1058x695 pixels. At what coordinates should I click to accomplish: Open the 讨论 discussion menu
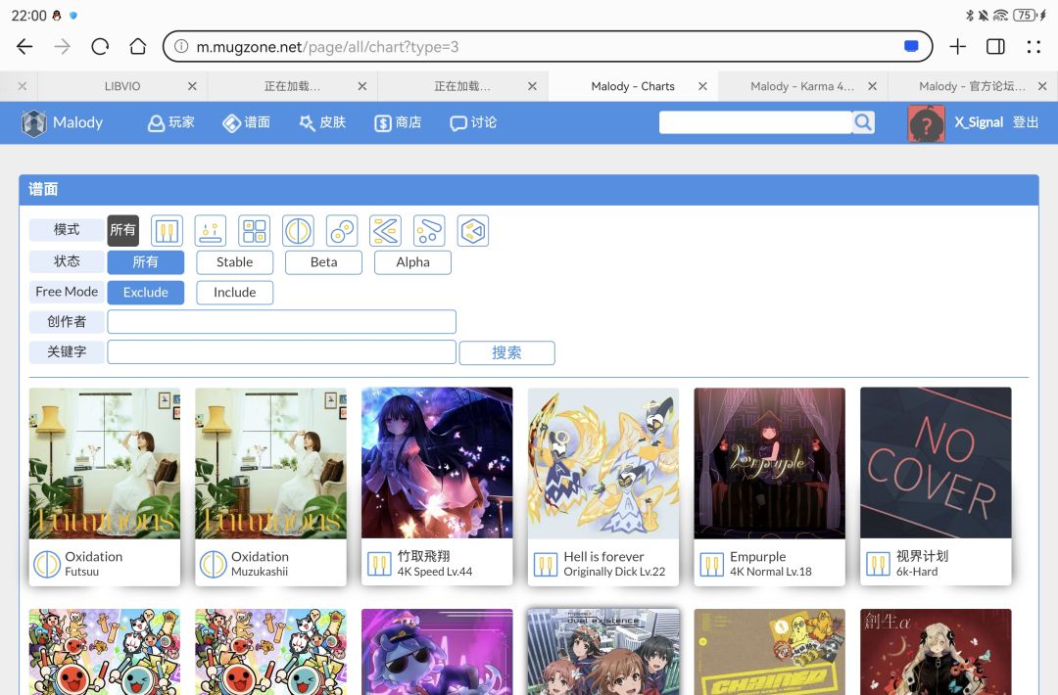(x=474, y=122)
